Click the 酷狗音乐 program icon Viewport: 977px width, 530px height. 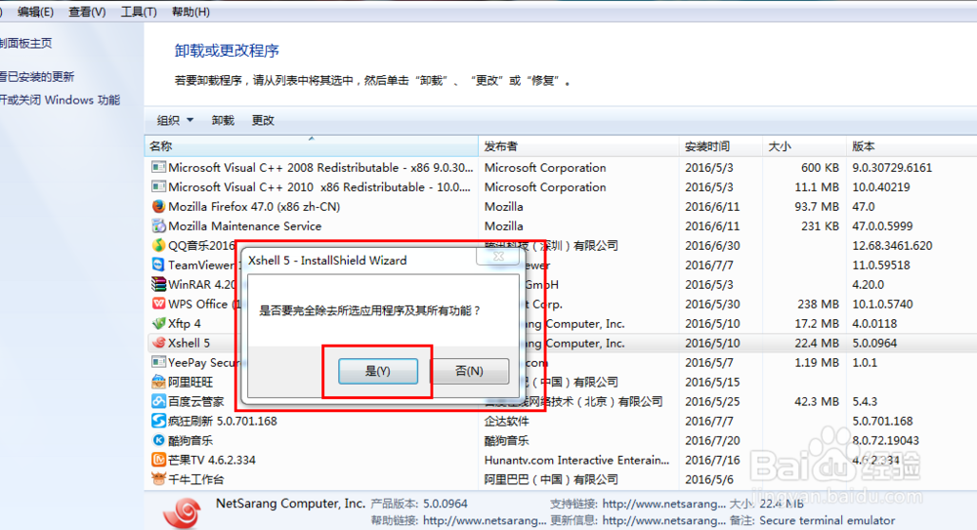tap(158, 440)
